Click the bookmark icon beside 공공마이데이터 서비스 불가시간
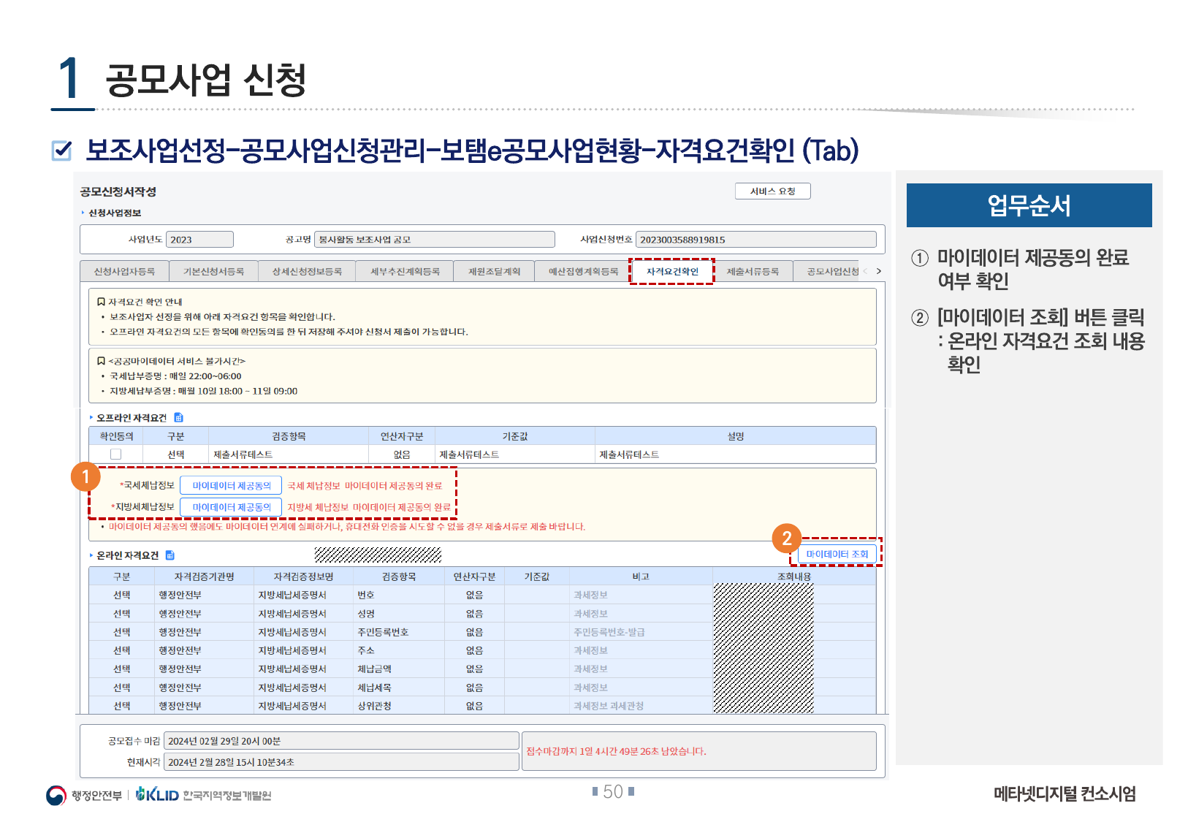 101,361
